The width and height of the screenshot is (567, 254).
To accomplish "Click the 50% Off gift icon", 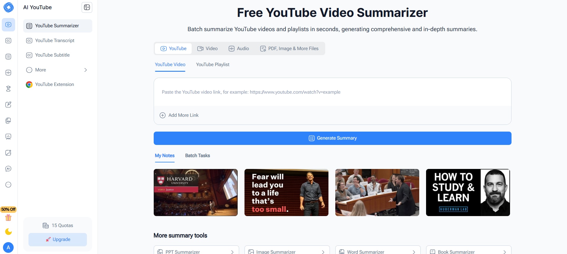I will (x=8, y=214).
